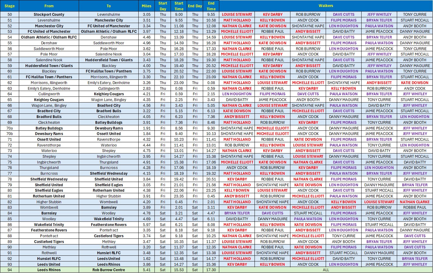Select Stockport County in stage 50 row

point(49,15)
